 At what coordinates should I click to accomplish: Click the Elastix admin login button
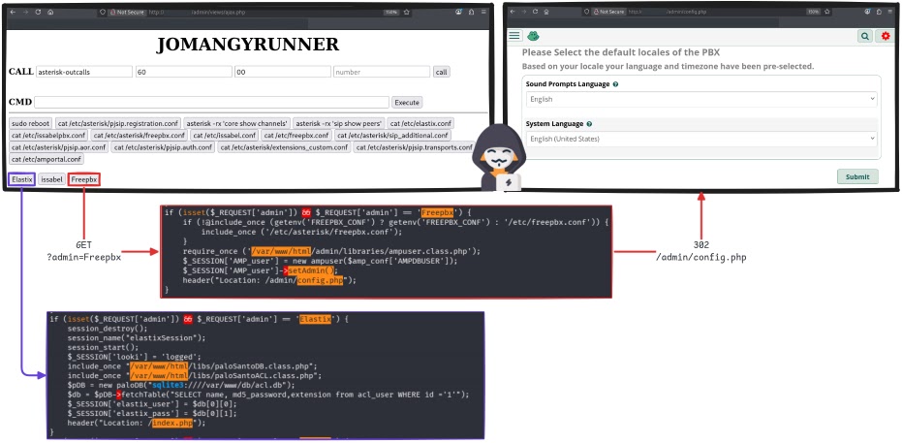(x=22, y=179)
